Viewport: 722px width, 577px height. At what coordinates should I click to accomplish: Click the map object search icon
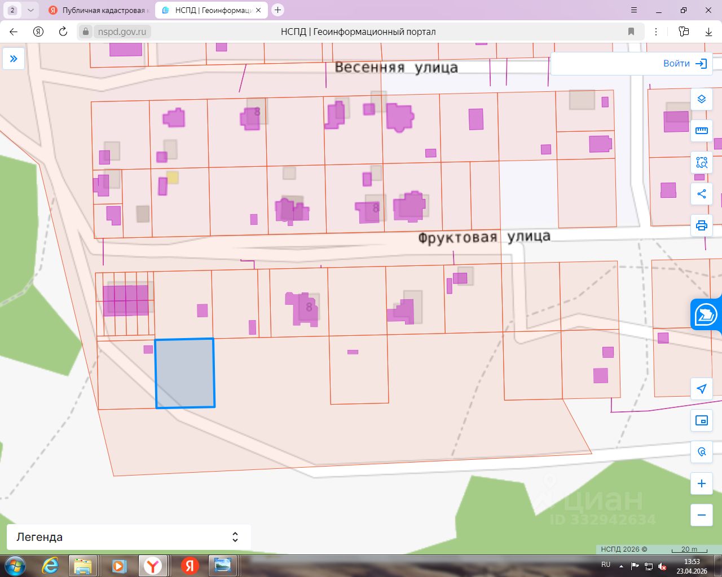point(701,452)
